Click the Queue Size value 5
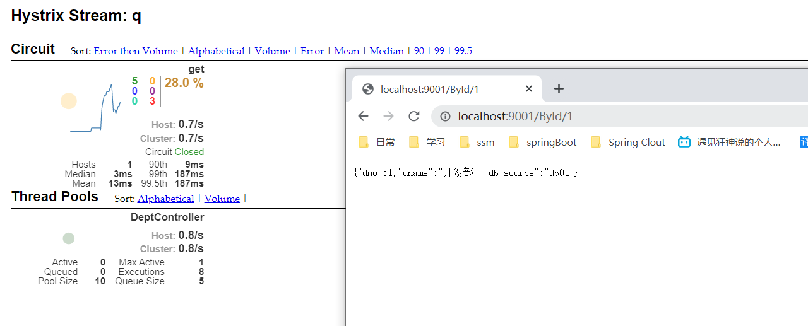 click(201, 281)
